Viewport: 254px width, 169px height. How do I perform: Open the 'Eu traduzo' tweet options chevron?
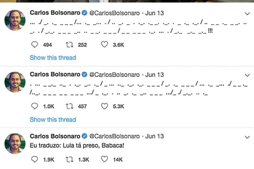247,136
